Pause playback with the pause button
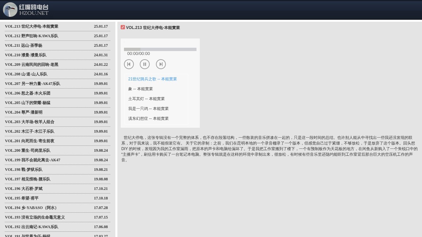The height and width of the screenshot is (237, 422). coord(145,64)
